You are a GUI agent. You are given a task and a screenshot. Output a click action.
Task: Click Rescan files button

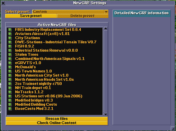(x=57, y=119)
